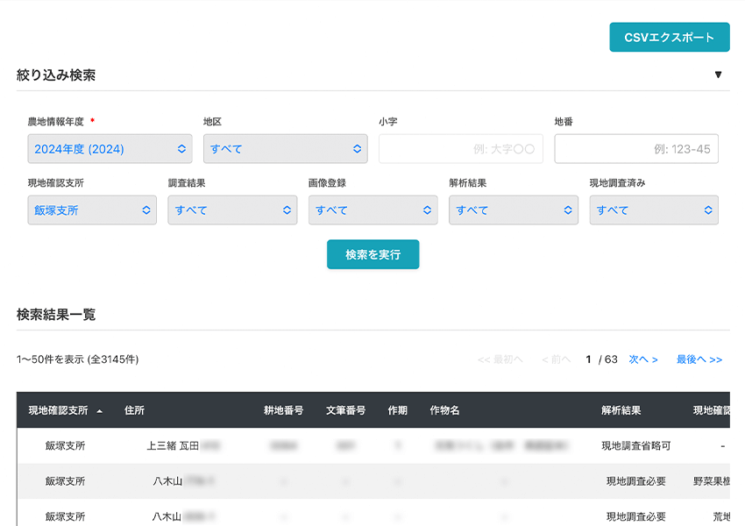
Task: Click the 作物名 column header
Action: coord(444,410)
